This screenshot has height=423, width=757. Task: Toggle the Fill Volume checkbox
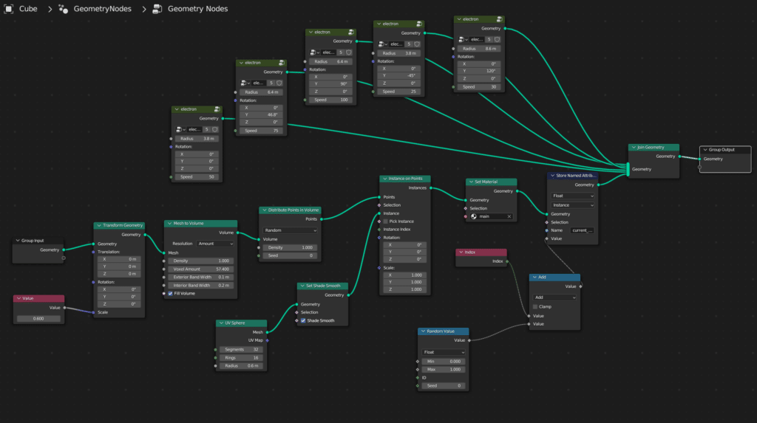(x=172, y=293)
